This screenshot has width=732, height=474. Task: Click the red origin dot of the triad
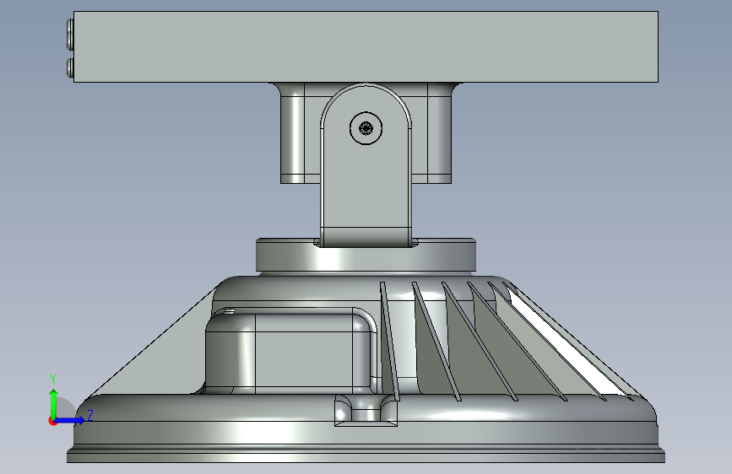[x=52, y=421]
